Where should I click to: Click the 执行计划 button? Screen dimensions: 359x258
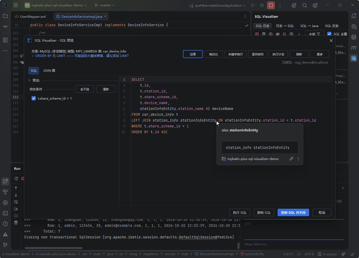tap(279, 54)
